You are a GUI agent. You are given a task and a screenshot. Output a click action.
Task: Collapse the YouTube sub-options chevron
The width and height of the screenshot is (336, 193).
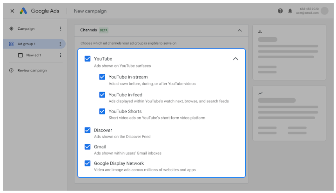[x=235, y=59]
